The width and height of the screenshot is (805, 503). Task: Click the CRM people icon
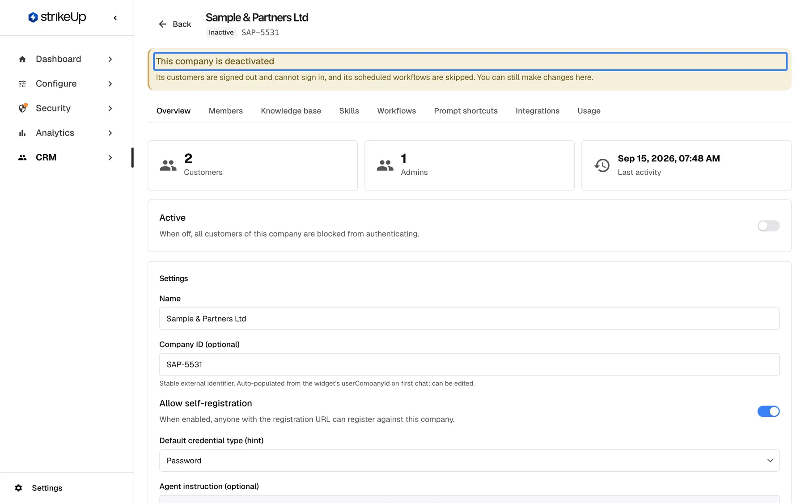click(22, 157)
